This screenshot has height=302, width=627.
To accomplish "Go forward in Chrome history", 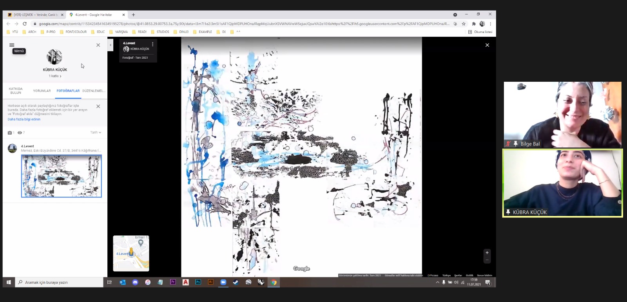I will (16, 24).
